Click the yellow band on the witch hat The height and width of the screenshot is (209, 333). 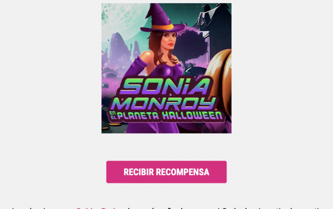[x=163, y=27]
